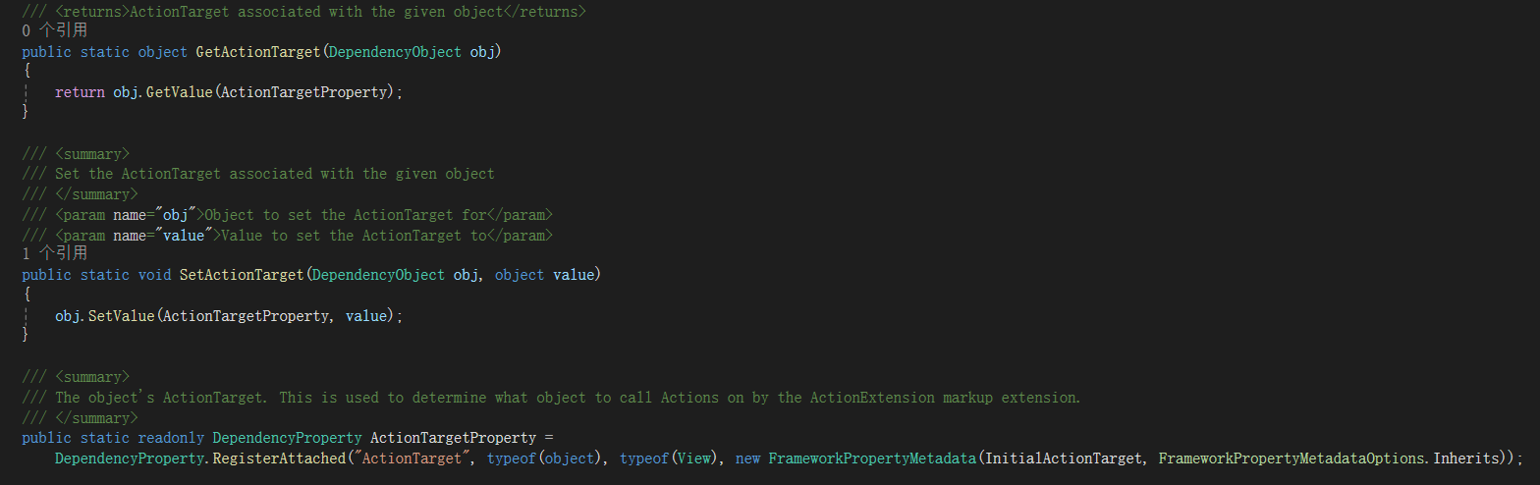
Task: Click View inside the typeof expression
Action: pyautogui.click(x=689, y=458)
